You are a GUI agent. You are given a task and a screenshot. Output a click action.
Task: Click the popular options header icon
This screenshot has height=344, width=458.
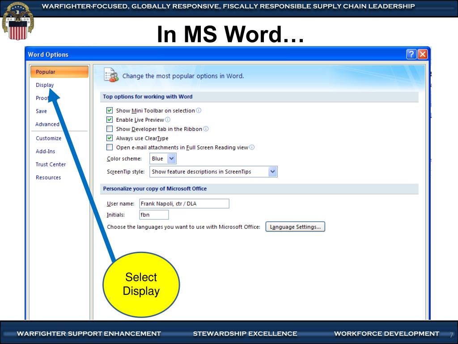pyautogui.click(x=111, y=75)
